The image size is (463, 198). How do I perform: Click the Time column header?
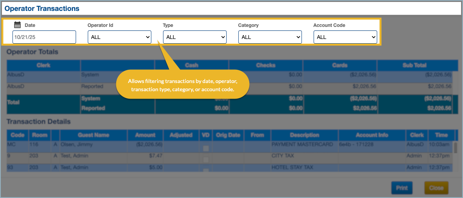tap(441, 135)
